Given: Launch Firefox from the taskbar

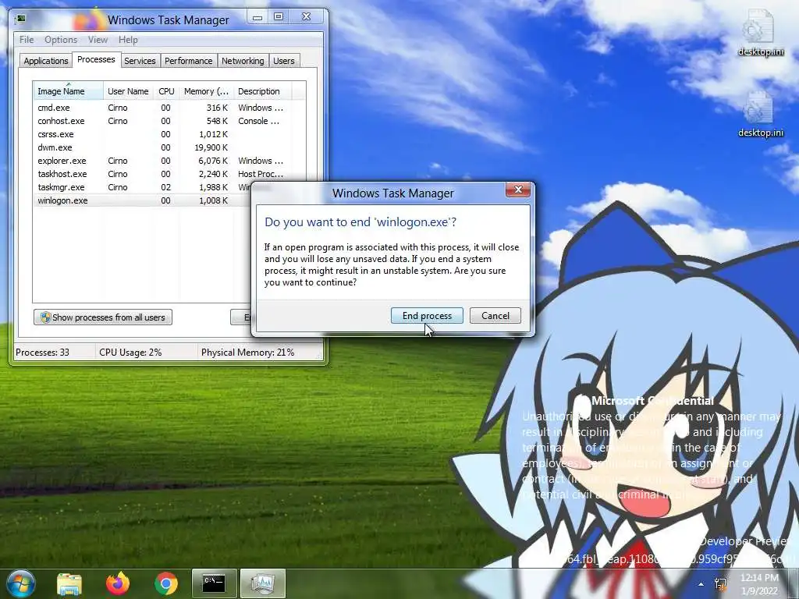Looking at the screenshot, I should click(118, 583).
